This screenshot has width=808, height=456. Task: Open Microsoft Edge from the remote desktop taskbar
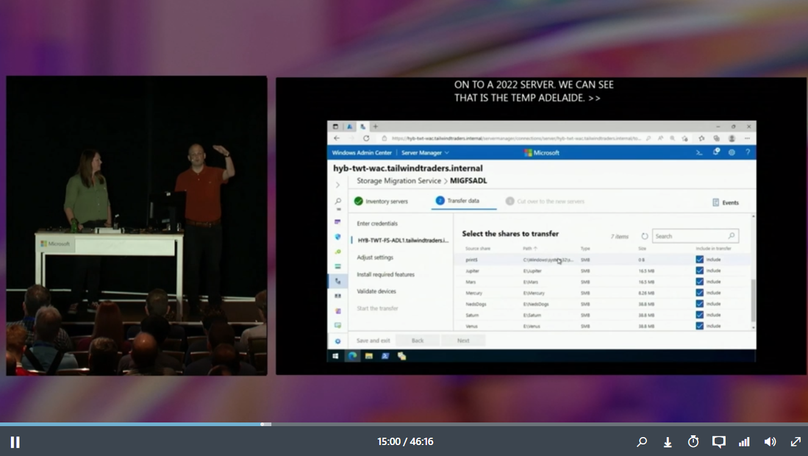352,355
